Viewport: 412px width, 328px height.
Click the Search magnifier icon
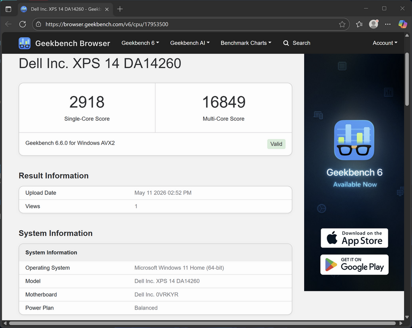tap(286, 43)
